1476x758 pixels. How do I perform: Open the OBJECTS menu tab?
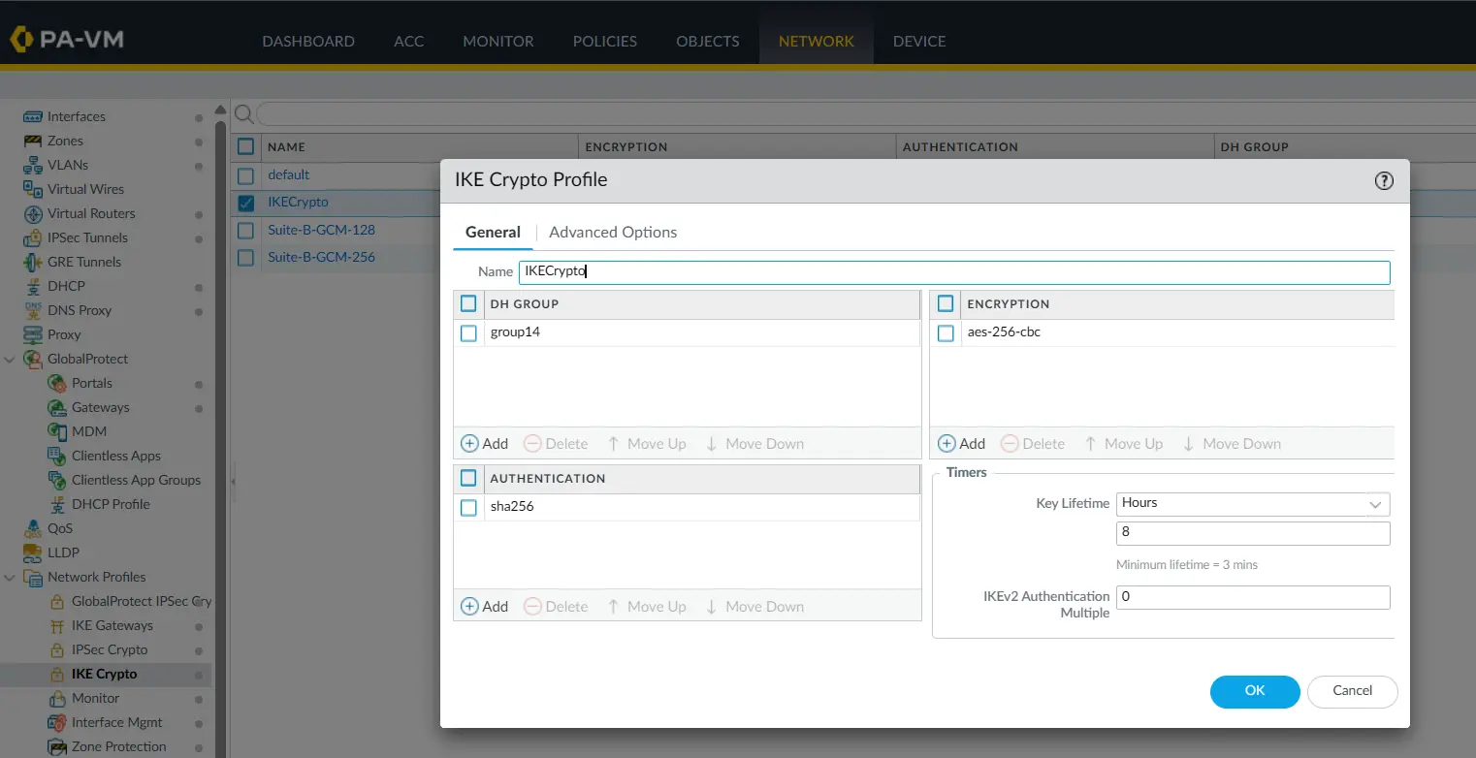pos(708,41)
